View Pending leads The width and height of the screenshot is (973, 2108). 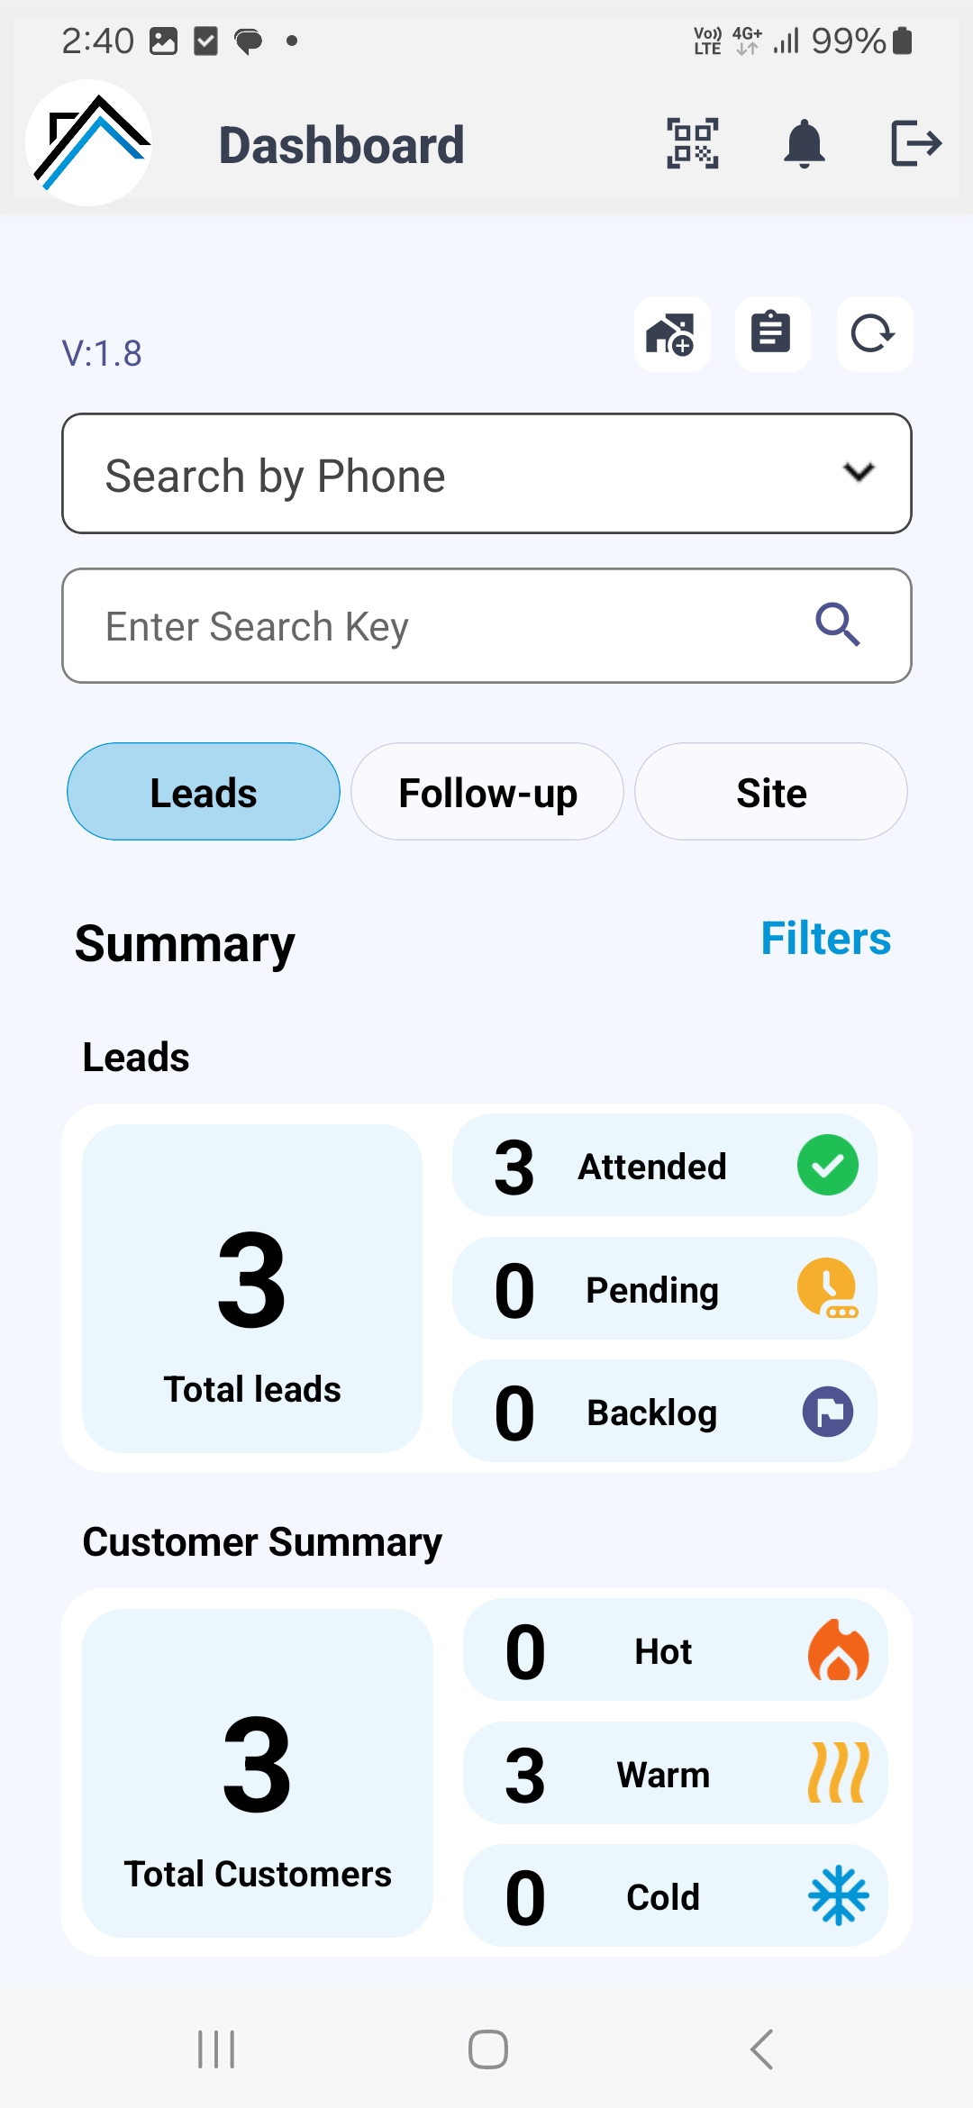665,1289
